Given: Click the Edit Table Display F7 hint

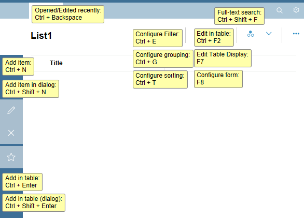Looking at the screenshot, I should [x=223, y=58].
